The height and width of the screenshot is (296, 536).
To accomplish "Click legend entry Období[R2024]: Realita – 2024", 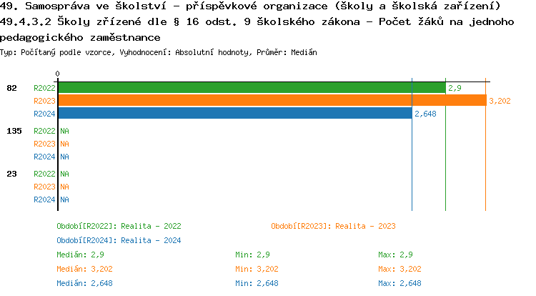I will coord(119,240).
